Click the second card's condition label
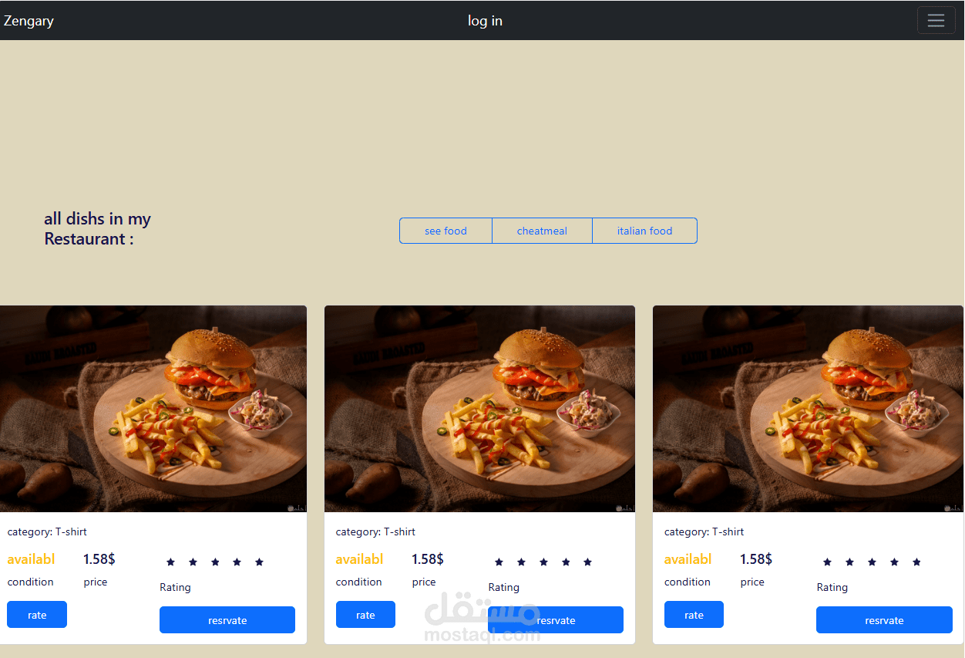This screenshot has width=965, height=658. point(358,582)
